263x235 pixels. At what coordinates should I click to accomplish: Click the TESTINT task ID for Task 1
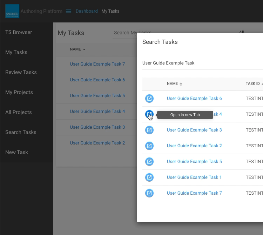pyautogui.click(x=254, y=177)
